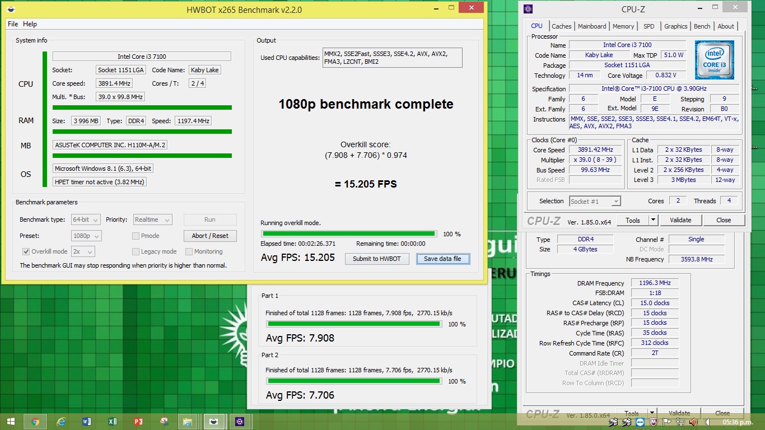The height and width of the screenshot is (430, 765).
Task: Click the HPET timer not active field
Action: click(100, 181)
